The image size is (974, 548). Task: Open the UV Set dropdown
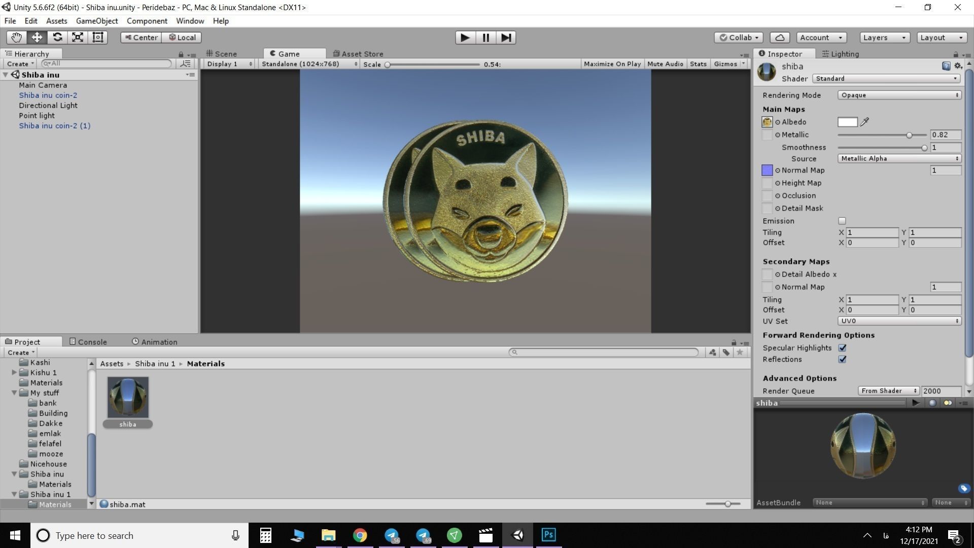click(899, 321)
